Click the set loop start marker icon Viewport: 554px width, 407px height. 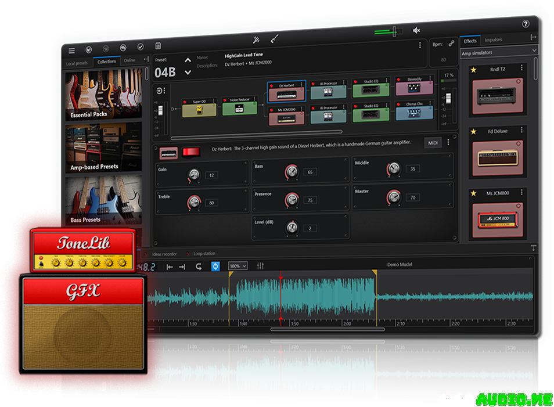point(170,267)
